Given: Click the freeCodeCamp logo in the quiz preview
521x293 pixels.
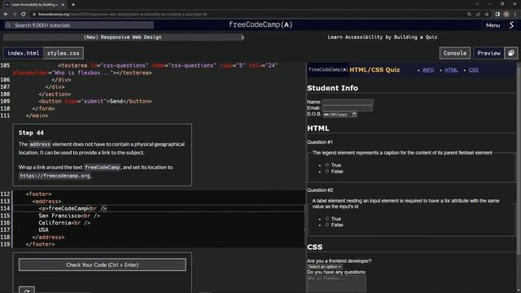Looking at the screenshot, I should (328, 70).
